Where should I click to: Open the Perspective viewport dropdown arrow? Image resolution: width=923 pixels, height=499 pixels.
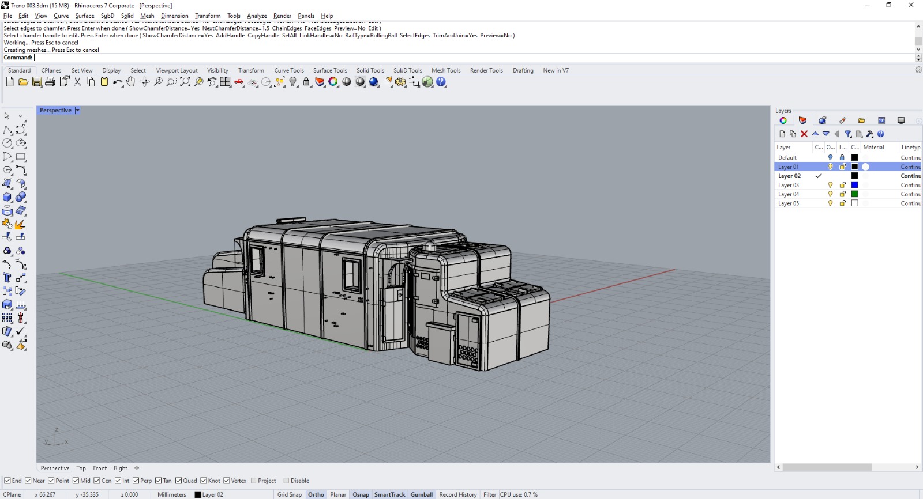tap(77, 111)
